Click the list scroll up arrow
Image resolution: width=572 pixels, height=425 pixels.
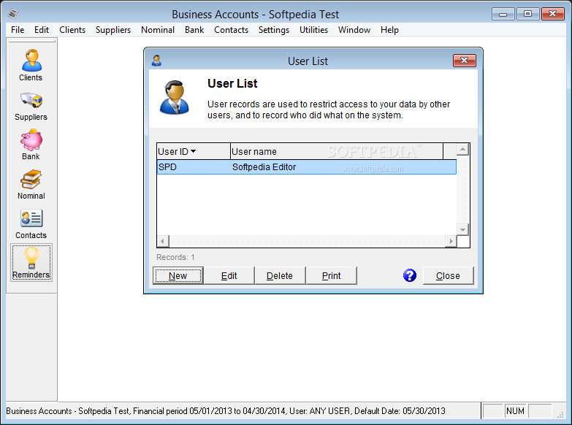click(x=462, y=149)
